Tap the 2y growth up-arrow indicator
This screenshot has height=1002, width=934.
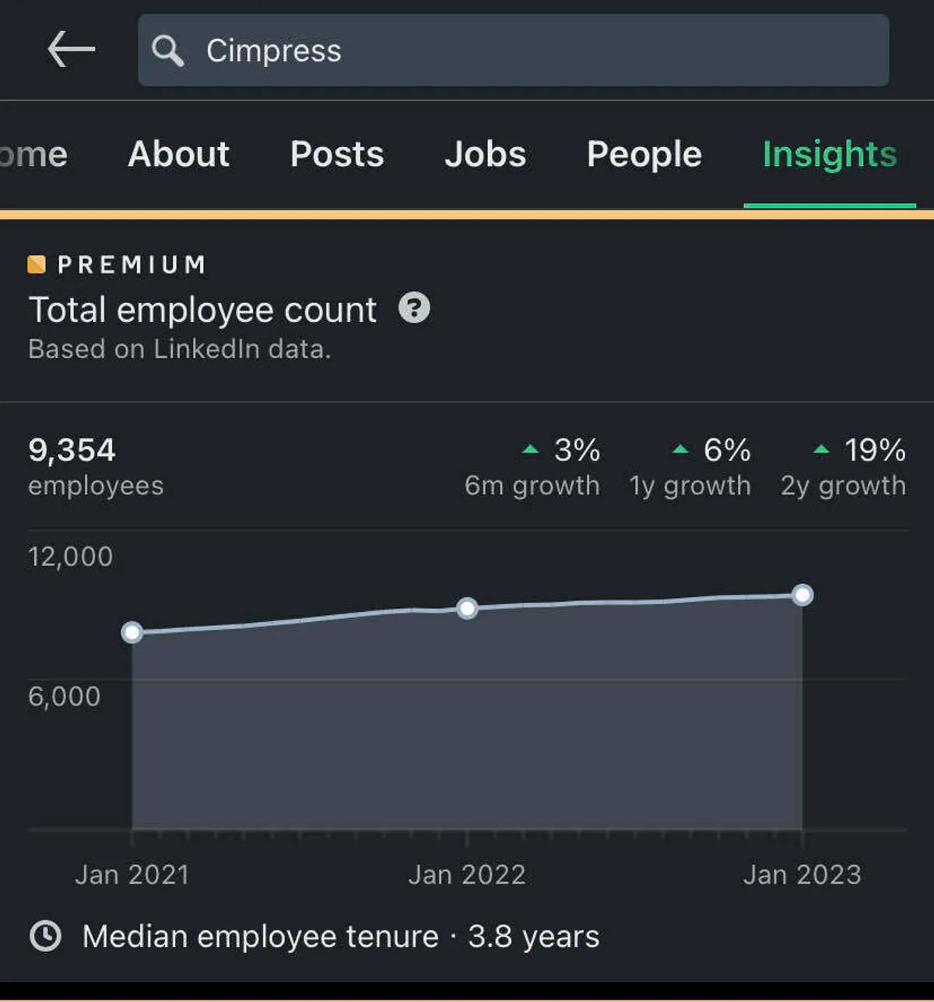click(x=821, y=449)
